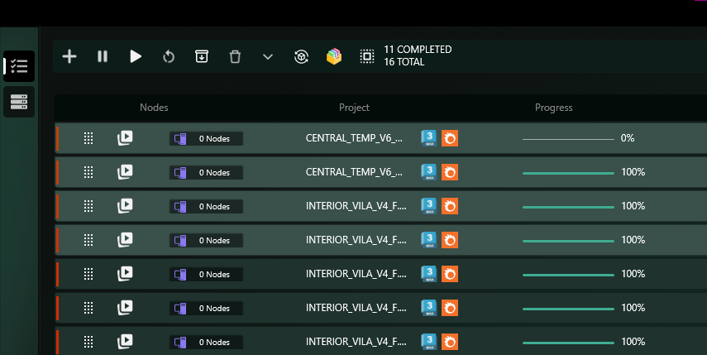
Task: Click play-stack icon on first INTERIOR_VILA_V4_F job
Action: (125, 206)
